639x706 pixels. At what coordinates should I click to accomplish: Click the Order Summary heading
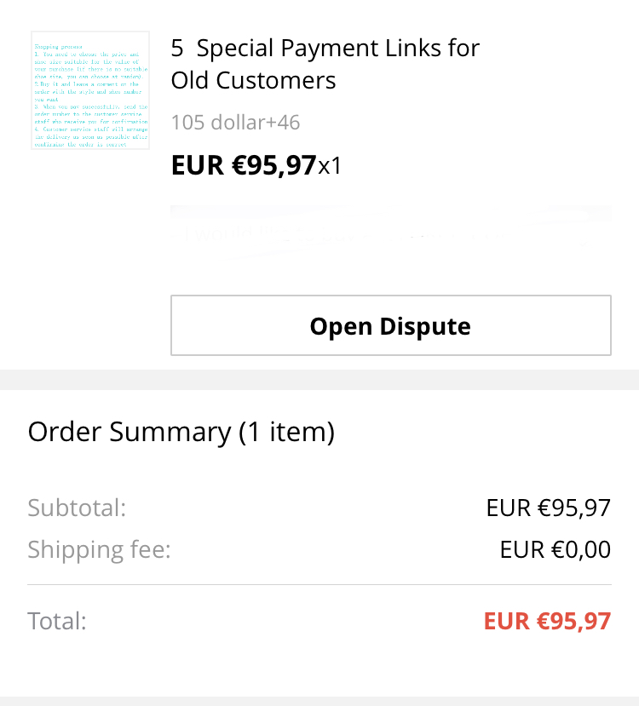pos(181,432)
